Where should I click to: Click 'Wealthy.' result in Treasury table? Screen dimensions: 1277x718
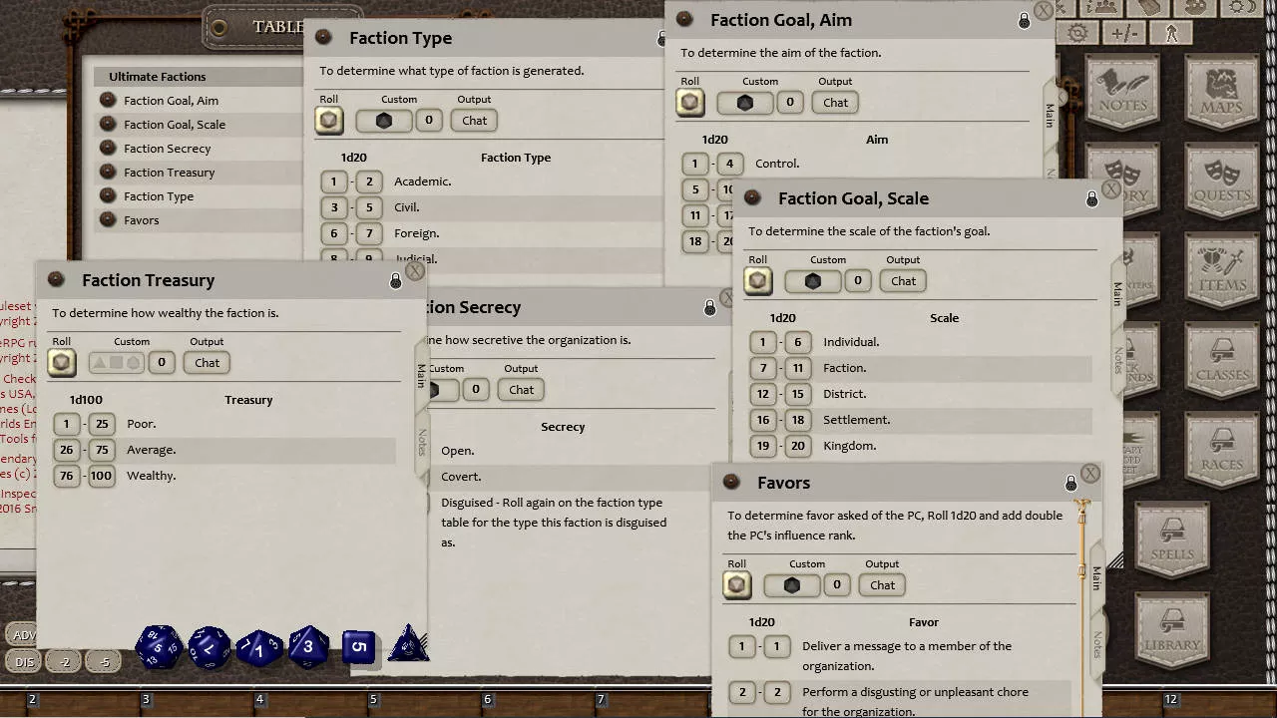click(152, 477)
